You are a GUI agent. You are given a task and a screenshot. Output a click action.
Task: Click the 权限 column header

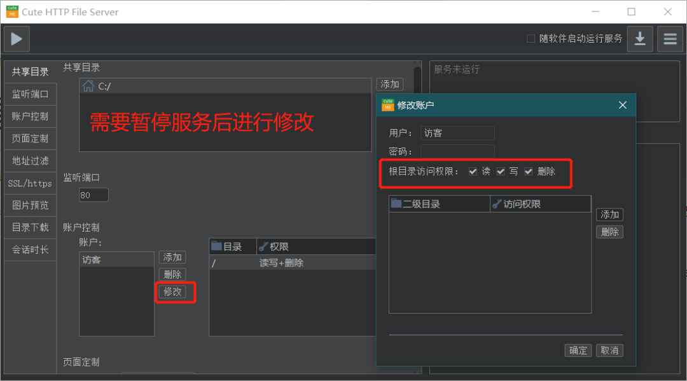(316, 247)
